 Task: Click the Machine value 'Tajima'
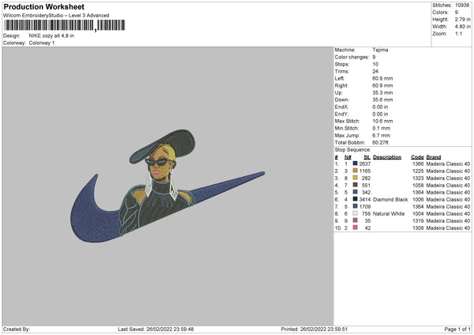pos(380,50)
